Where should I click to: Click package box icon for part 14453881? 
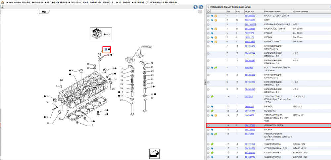point(215,115)
